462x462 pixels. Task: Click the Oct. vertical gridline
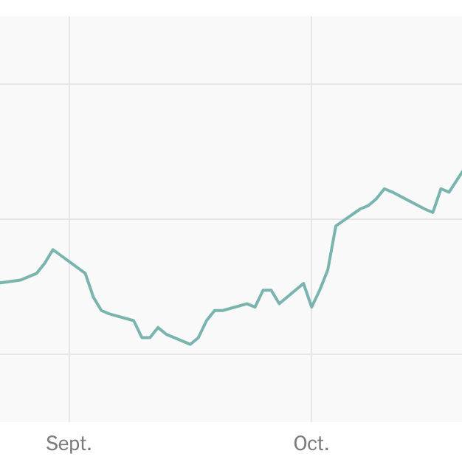pos(311,219)
